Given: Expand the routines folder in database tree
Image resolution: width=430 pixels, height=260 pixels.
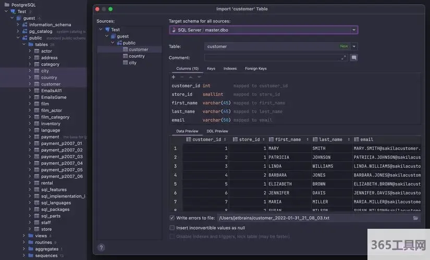Looking at the screenshot, I should (23, 242).
